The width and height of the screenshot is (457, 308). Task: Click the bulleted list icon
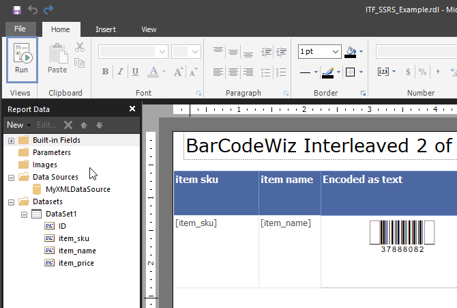[266, 72]
